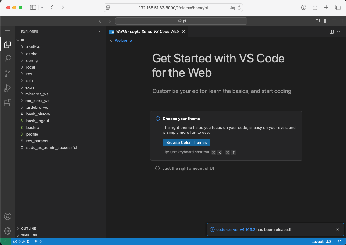Click the Browse Color Themes button
This screenshot has width=346, height=245.
pos(186,142)
